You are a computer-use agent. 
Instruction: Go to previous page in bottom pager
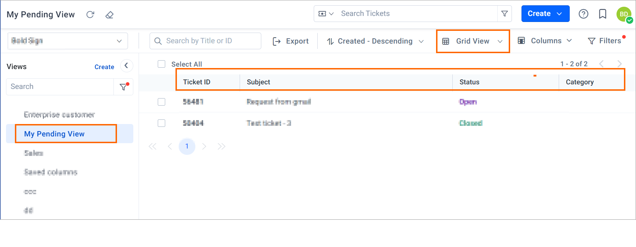point(170,146)
